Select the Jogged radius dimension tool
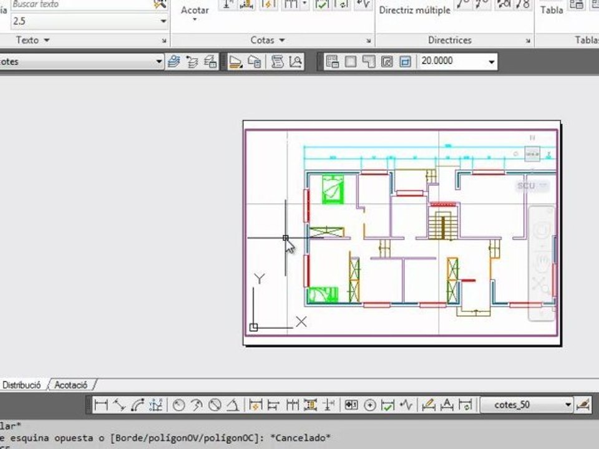599x449 pixels. [x=197, y=405]
